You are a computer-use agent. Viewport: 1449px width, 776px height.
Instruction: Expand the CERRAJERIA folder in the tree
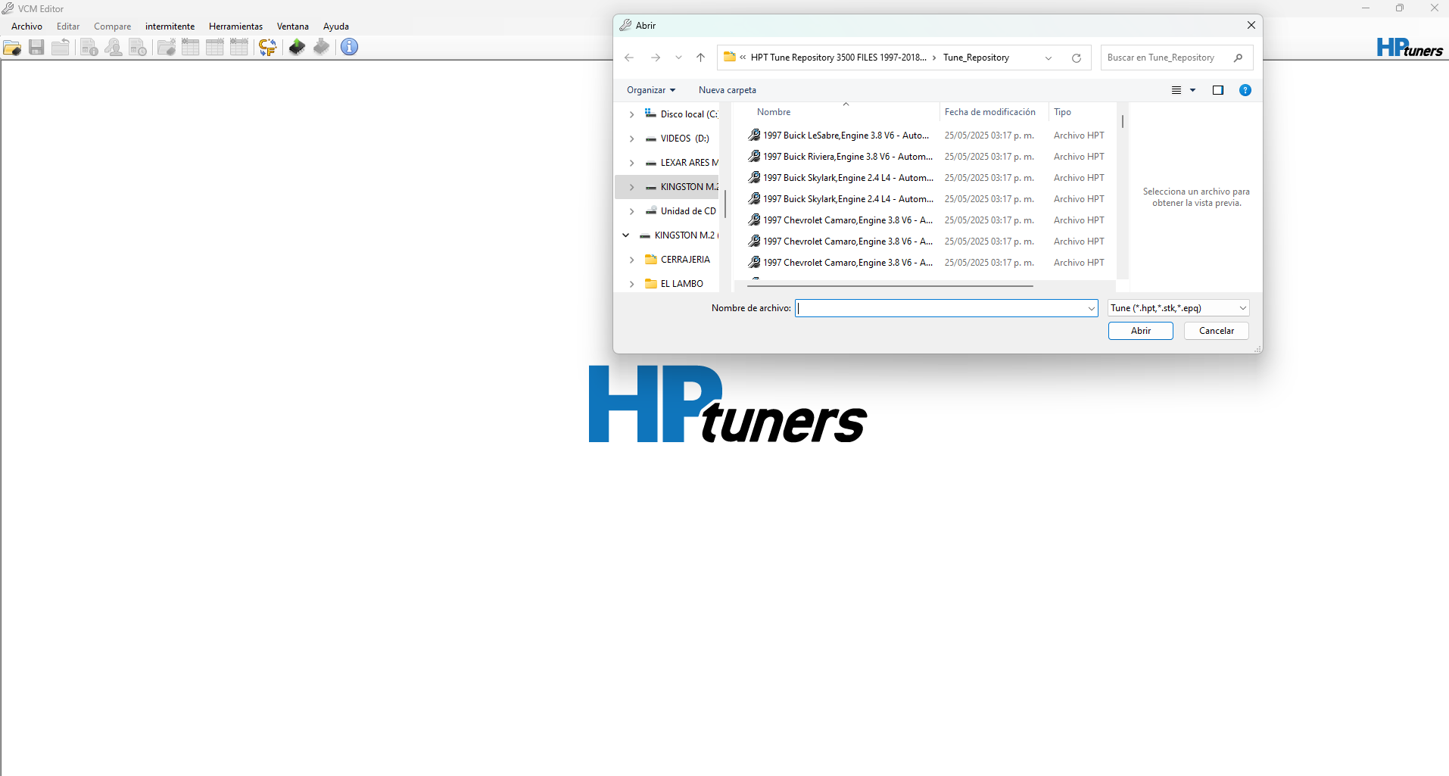(x=631, y=260)
